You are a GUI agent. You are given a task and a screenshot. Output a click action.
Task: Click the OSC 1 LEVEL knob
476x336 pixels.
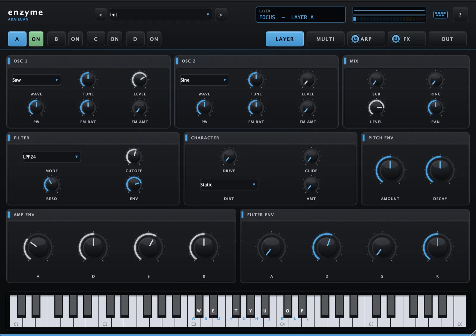click(140, 80)
